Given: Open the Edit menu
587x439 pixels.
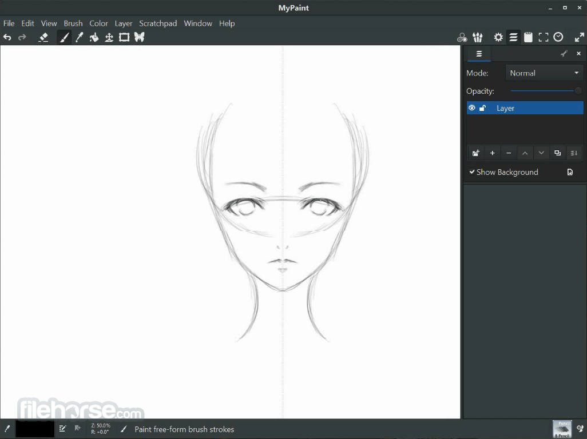Looking at the screenshot, I should 27,23.
